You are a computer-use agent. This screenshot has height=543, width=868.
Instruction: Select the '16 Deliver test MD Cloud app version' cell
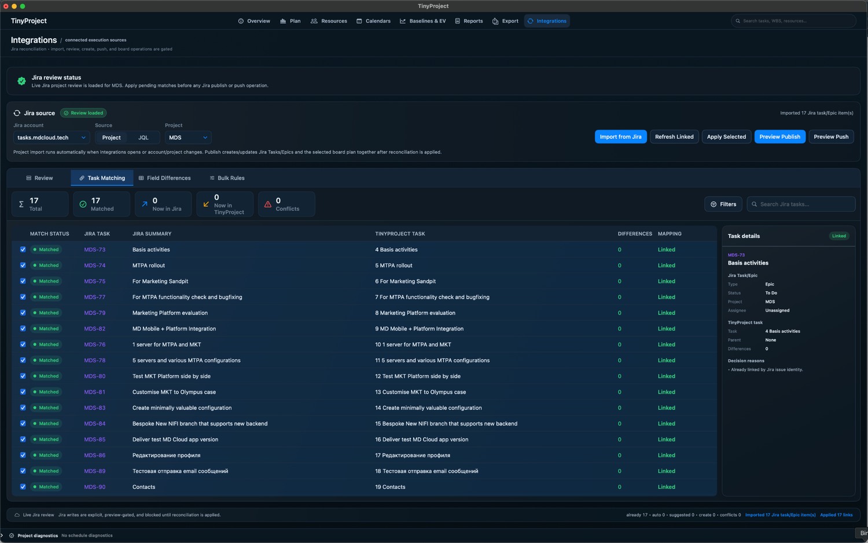(422, 439)
